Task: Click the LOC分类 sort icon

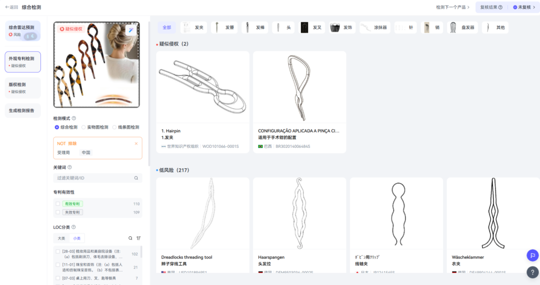Action: (138, 238)
